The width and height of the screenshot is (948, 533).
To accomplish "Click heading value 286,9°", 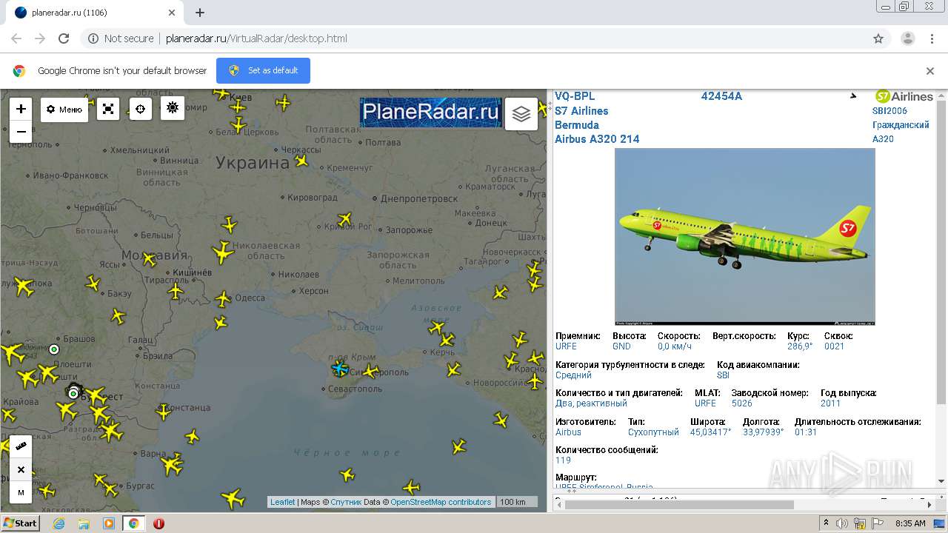I will tap(800, 346).
